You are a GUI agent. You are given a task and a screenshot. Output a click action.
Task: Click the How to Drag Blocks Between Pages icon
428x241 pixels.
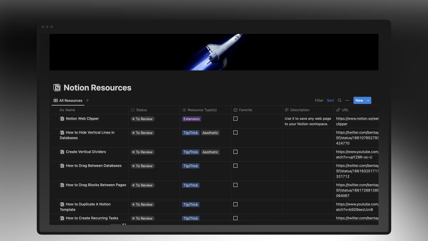(62, 185)
